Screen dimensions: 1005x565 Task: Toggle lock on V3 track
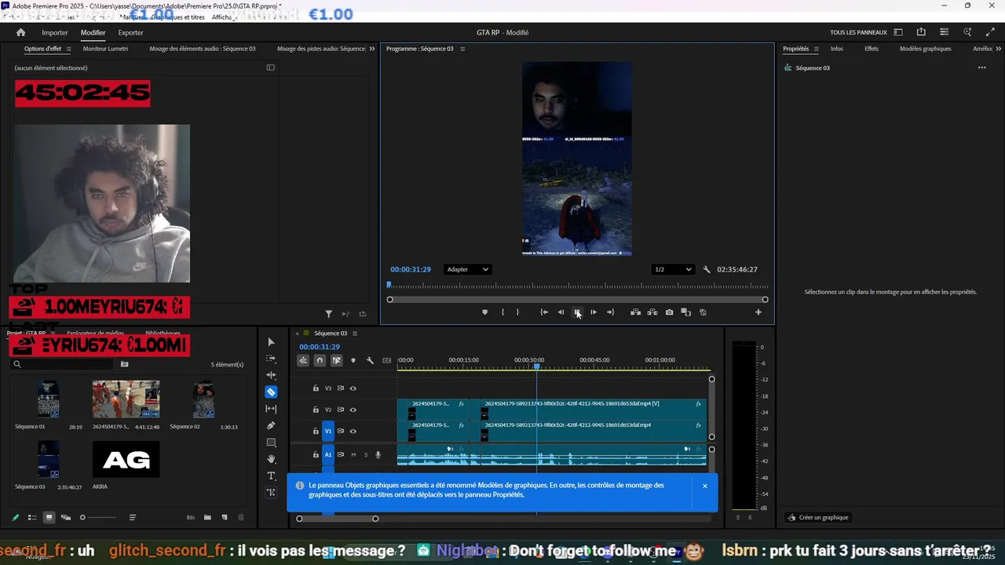click(316, 388)
